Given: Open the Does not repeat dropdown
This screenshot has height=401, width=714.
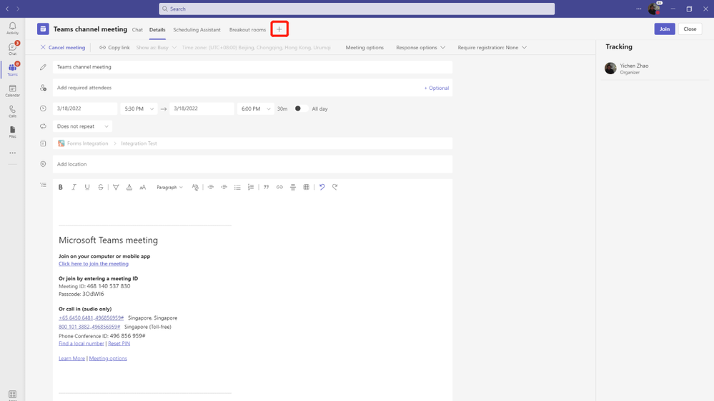Looking at the screenshot, I should [82, 126].
